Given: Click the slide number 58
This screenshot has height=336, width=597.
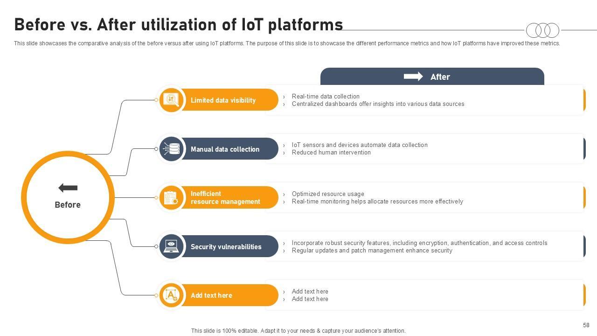Looking at the screenshot, I should click(x=586, y=325).
